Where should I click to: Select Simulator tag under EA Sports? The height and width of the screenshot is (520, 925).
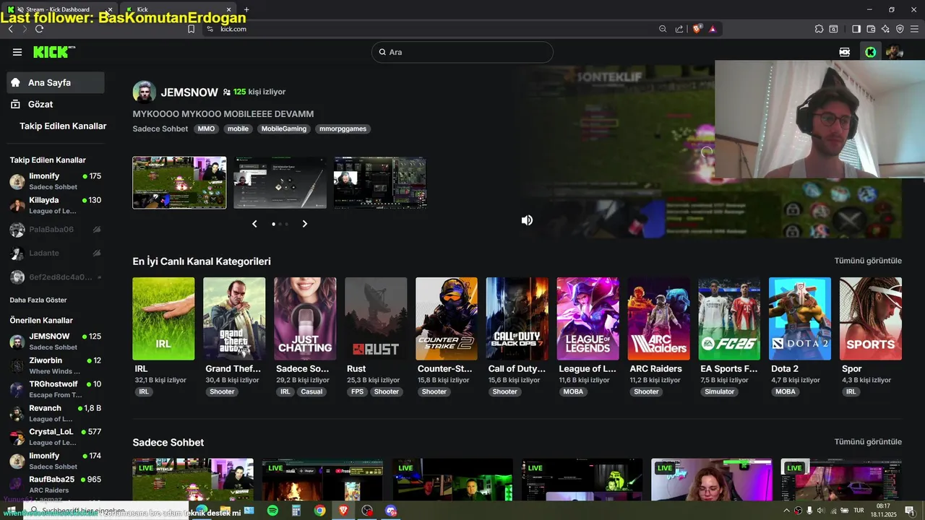[x=719, y=391]
